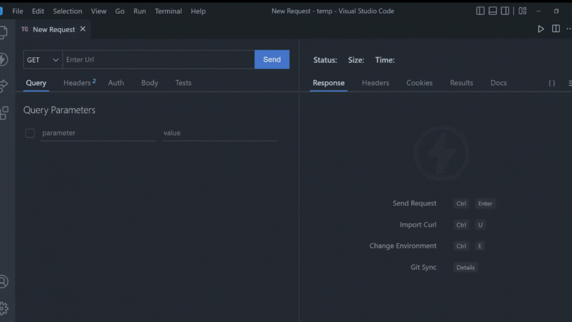This screenshot has height=322, width=572.
Task: Switch to the Body tab
Action: tap(149, 83)
